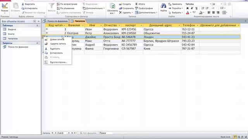Run Орфография spell check

pos(144,8)
